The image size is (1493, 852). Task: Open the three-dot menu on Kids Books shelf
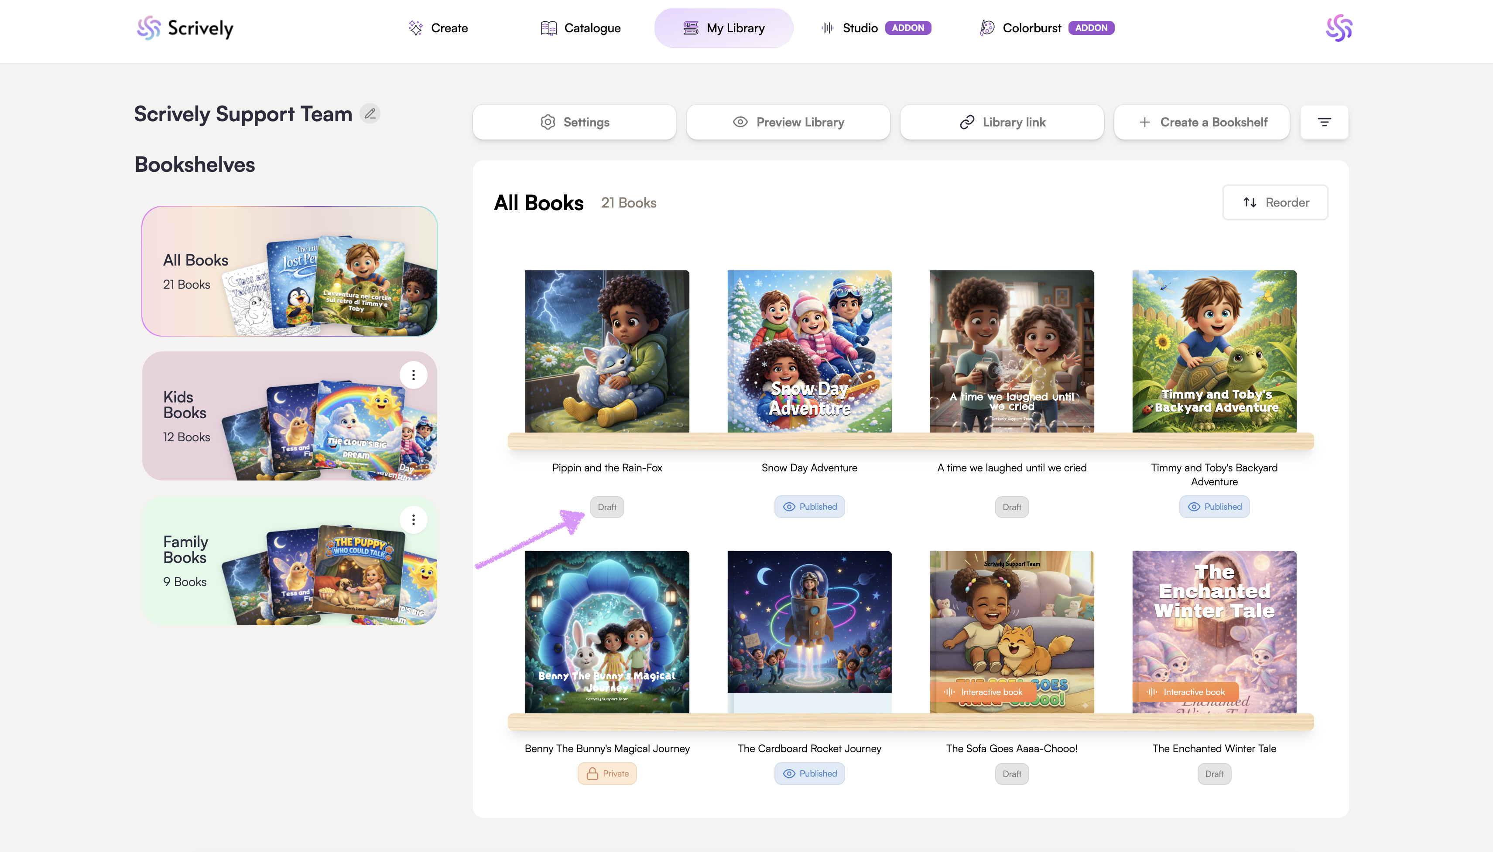point(413,375)
